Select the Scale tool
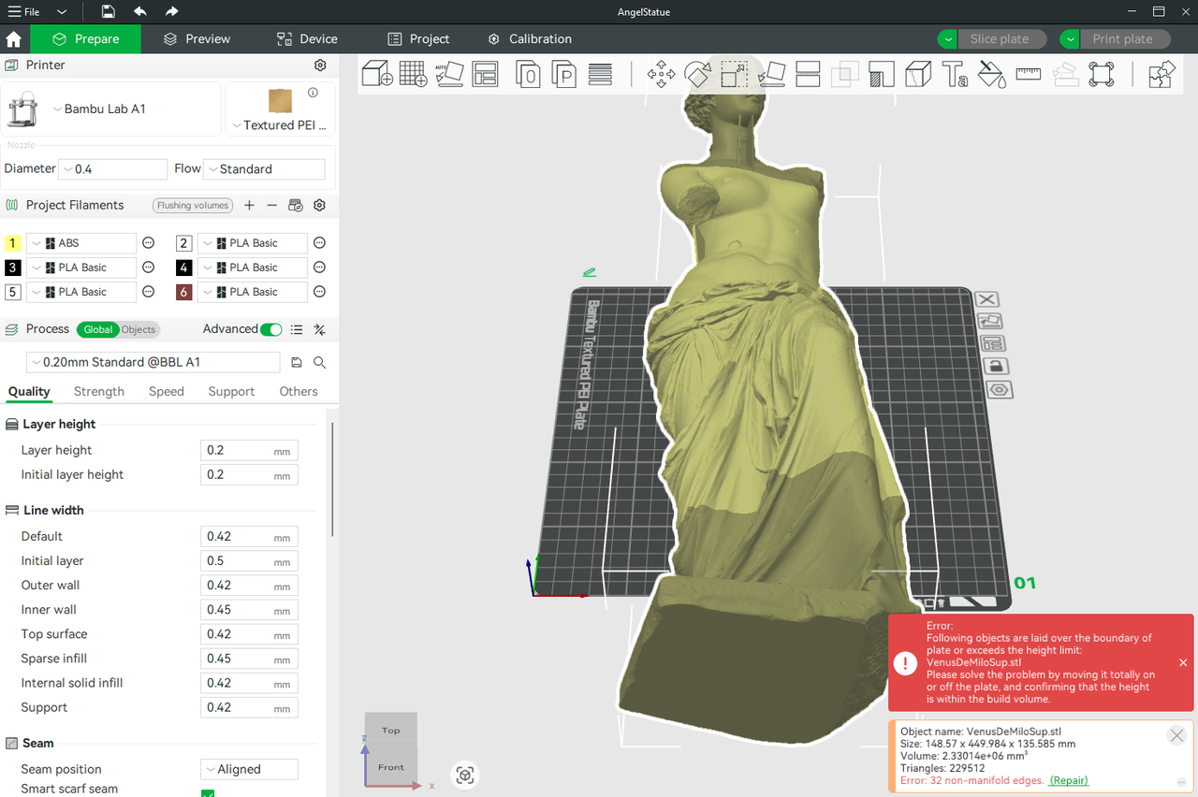Viewport: 1198px width, 797px height. pyautogui.click(x=734, y=74)
